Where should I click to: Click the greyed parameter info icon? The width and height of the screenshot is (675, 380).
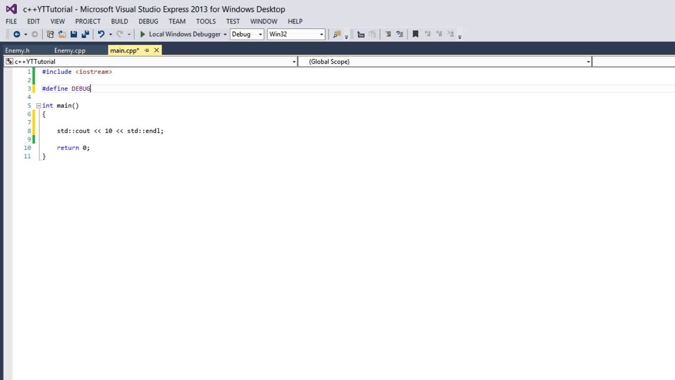pos(373,34)
